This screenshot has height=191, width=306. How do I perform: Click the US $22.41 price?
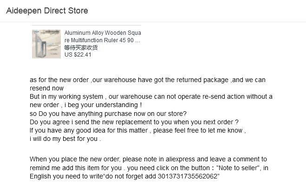(x=78, y=54)
